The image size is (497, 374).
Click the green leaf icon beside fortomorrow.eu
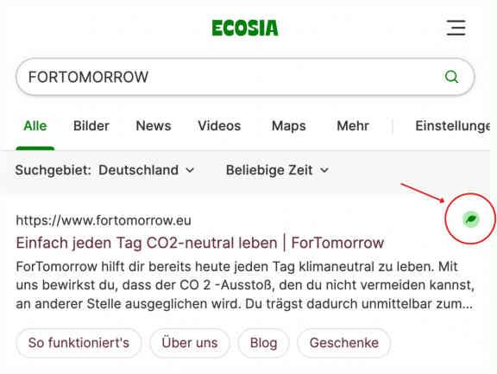pyautogui.click(x=471, y=219)
